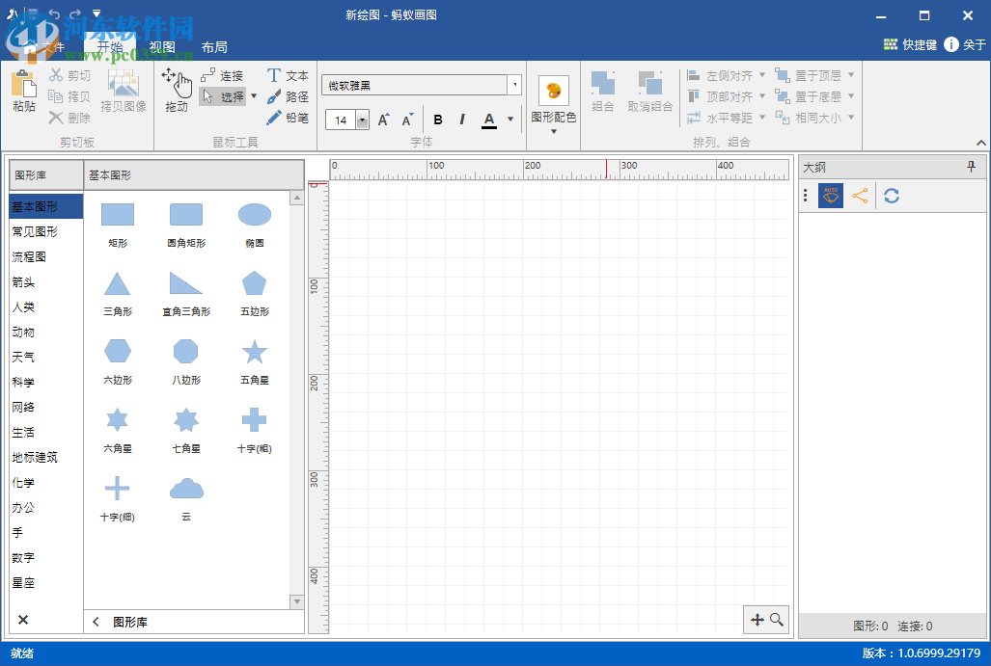Image resolution: width=991 pixels, height=666 pixels.
Task: Select Flowchart (流程图) in shape library
Action: coord(29,257)
